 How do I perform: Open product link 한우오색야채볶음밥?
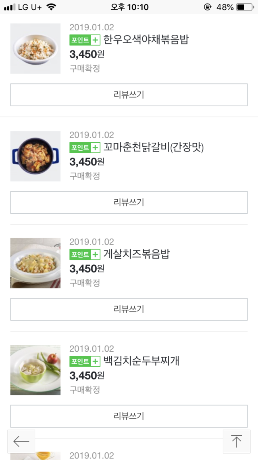tap(146, 40)
